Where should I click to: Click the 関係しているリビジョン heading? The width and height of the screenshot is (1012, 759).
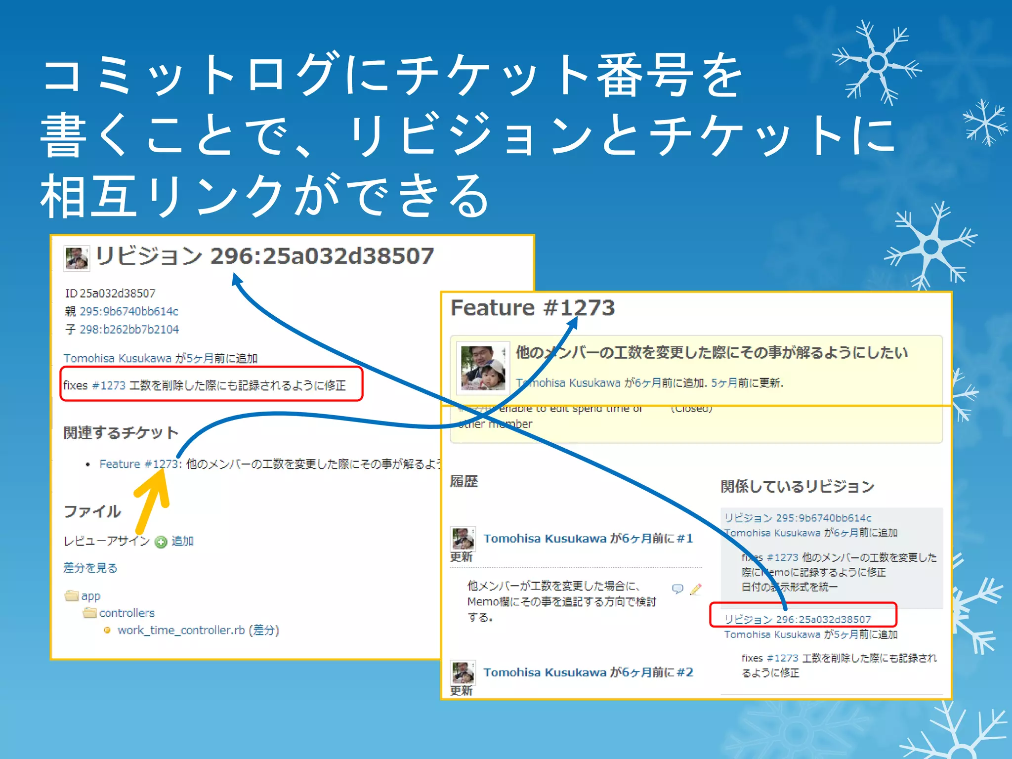[798, 486]
